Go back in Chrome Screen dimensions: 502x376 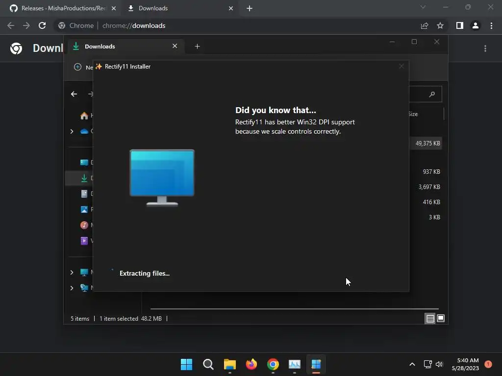click(x=11, y=25)
